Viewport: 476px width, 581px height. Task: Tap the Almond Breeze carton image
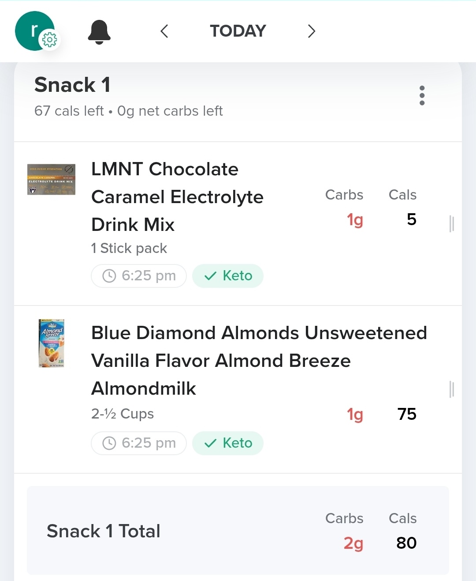[52, 343]
